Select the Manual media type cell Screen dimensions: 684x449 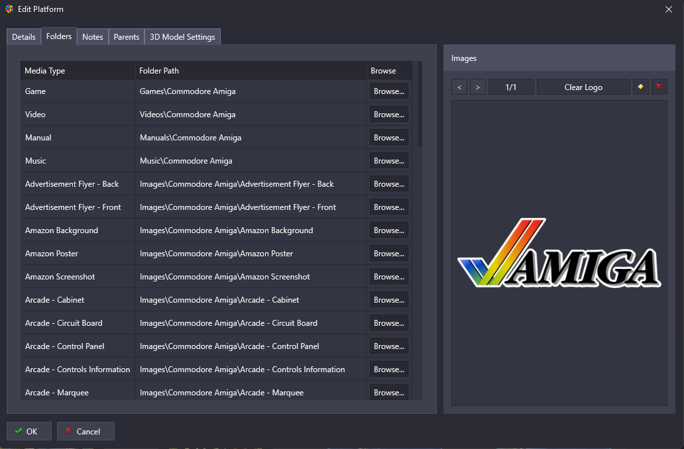click(x=78, y=137)
